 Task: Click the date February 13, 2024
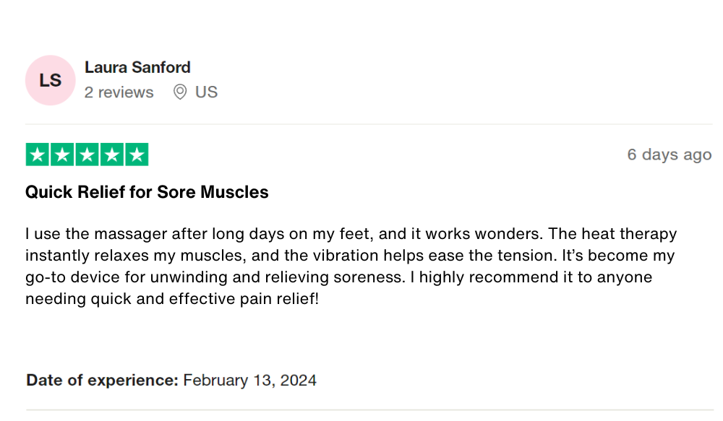(x=249, y=380)
